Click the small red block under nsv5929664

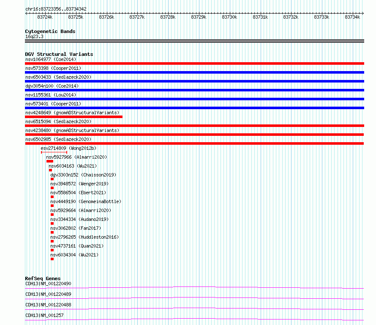click(52, 215)
